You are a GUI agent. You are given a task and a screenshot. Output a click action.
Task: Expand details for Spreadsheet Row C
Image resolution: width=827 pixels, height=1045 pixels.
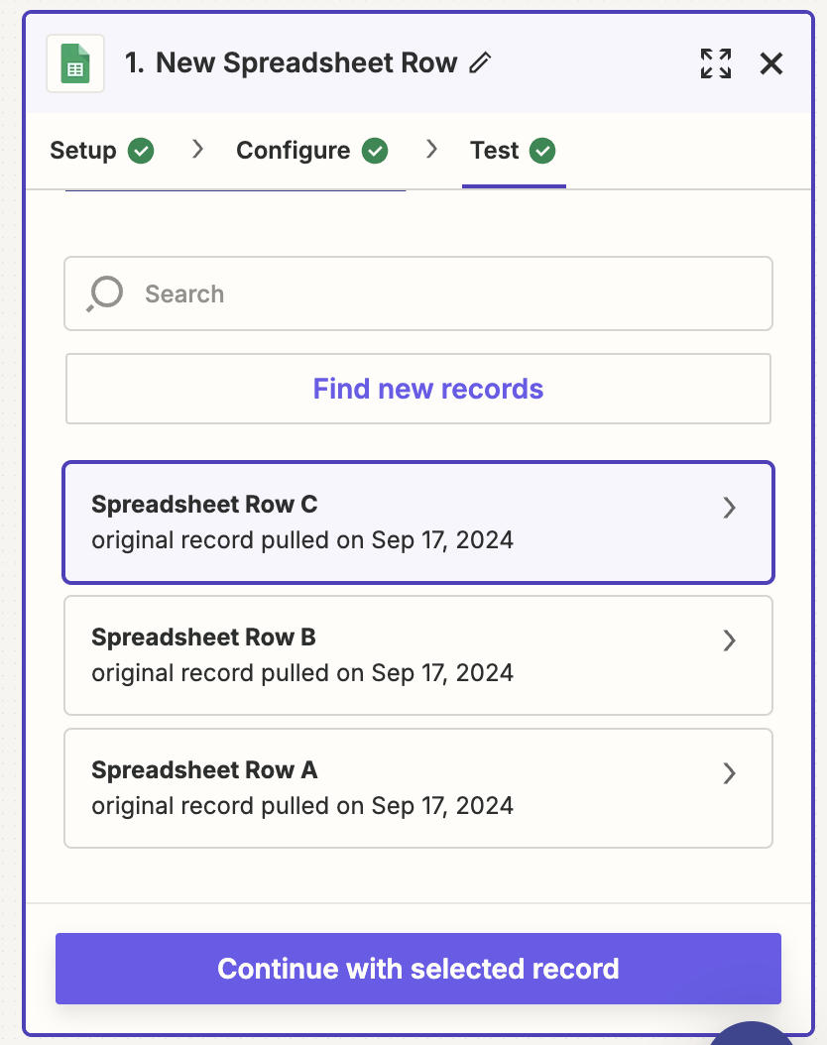click(730, 508)
